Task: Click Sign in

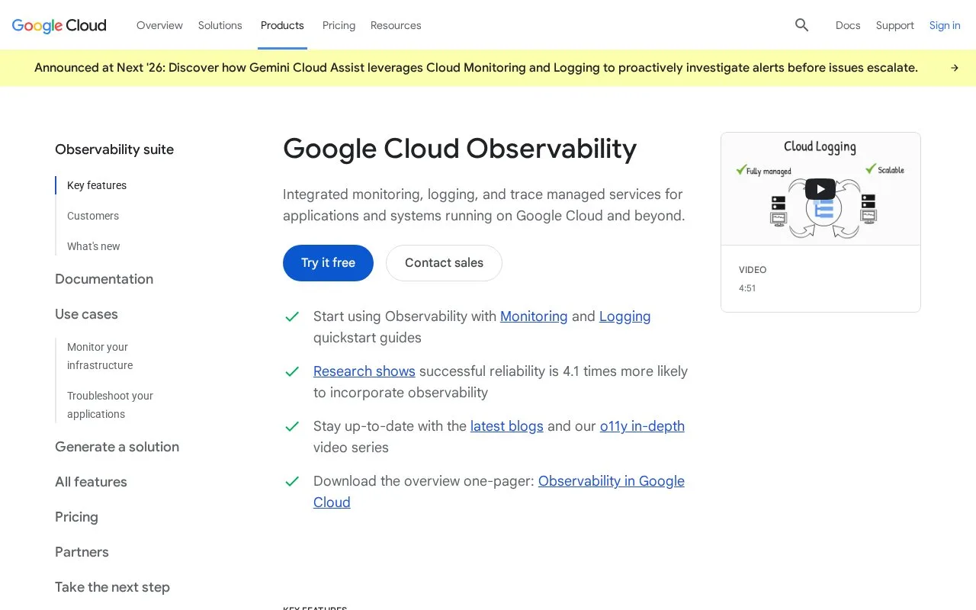Action: pos(945,25)
